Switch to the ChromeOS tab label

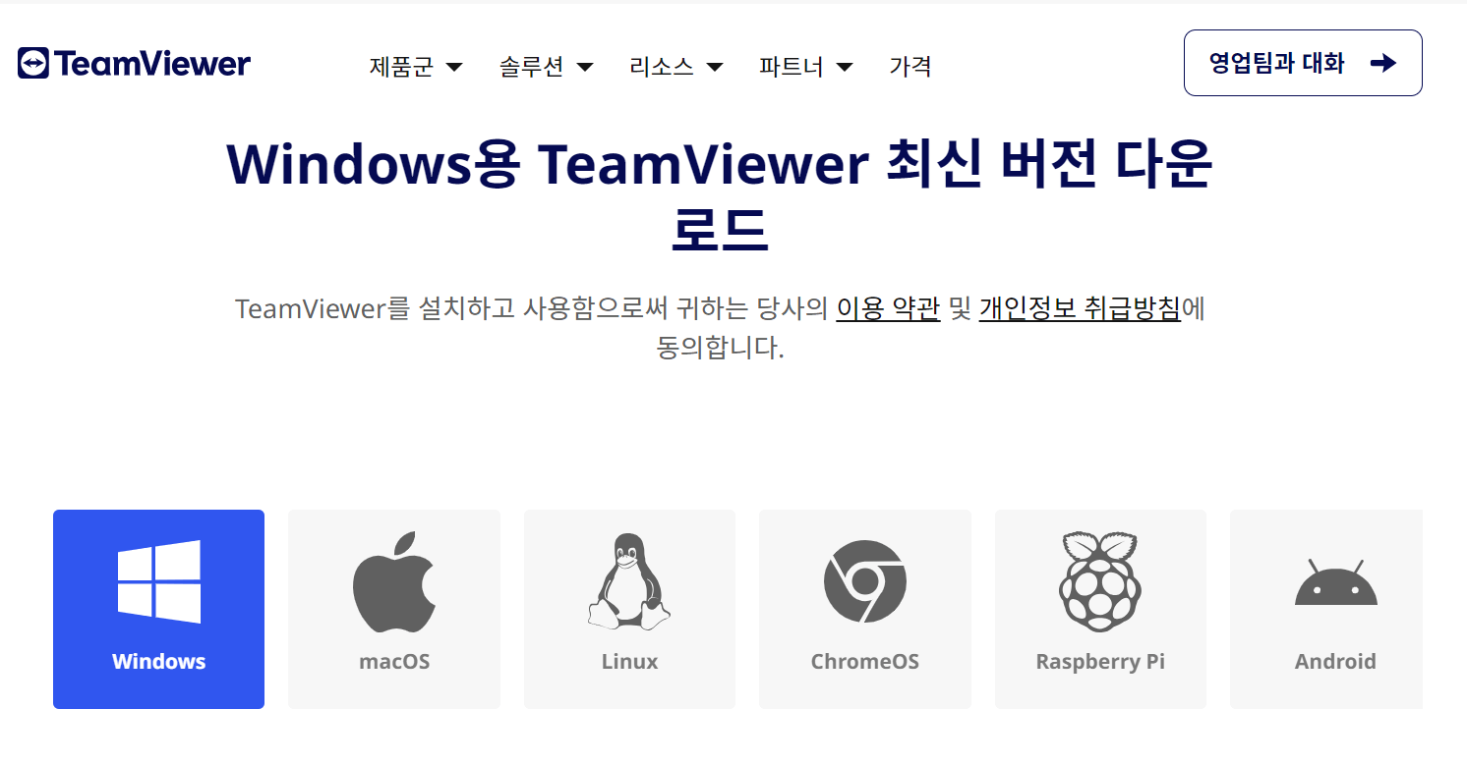[x=865, y=661]
